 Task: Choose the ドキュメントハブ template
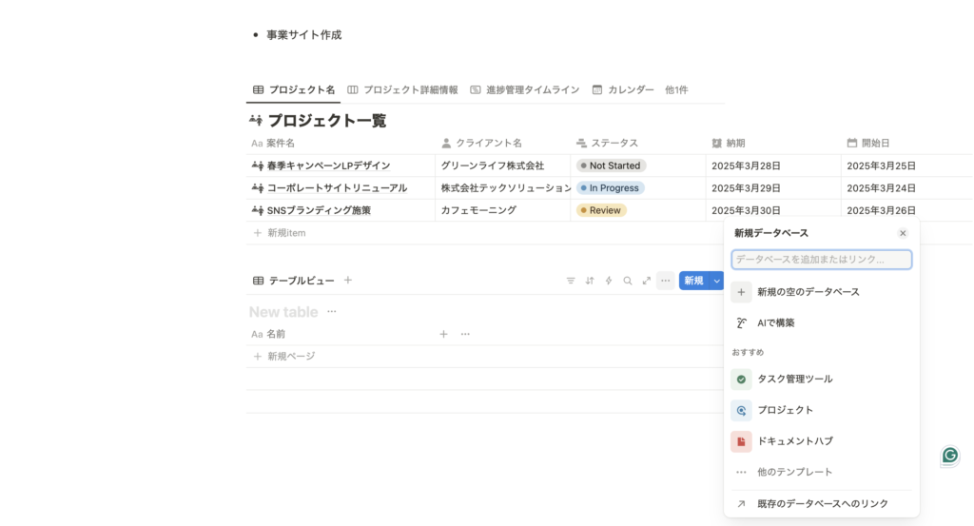pyautogui.click(x=794, y=441)
